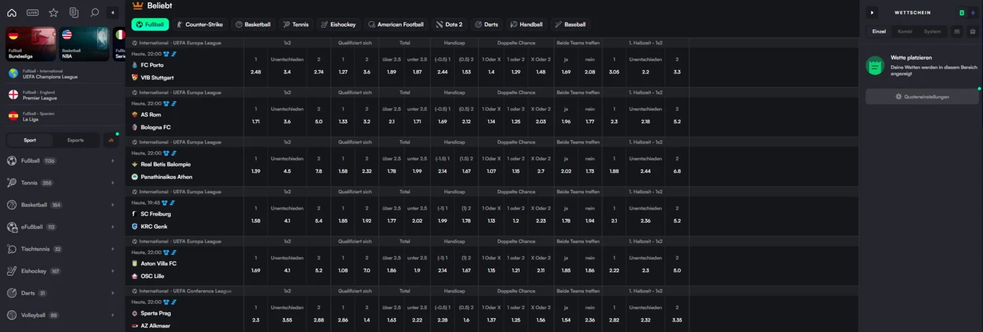Image resolution: width=983 pixels, height=332 pixels.
Task: Enable quick bet lightning icon
Action: 973,12
